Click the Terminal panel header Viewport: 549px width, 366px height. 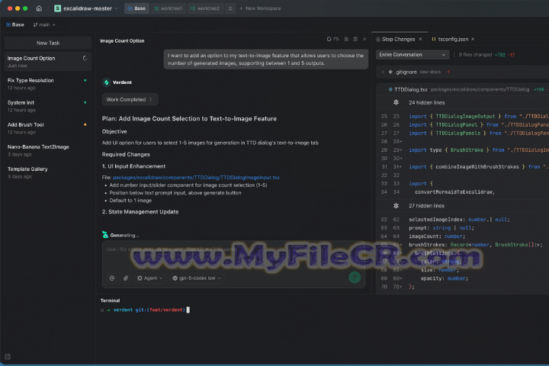click(110, 300)
